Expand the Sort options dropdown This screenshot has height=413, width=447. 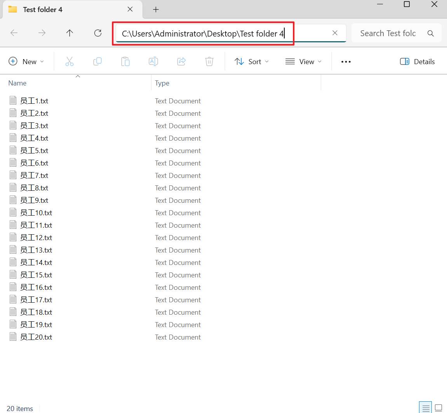[252, 61]
